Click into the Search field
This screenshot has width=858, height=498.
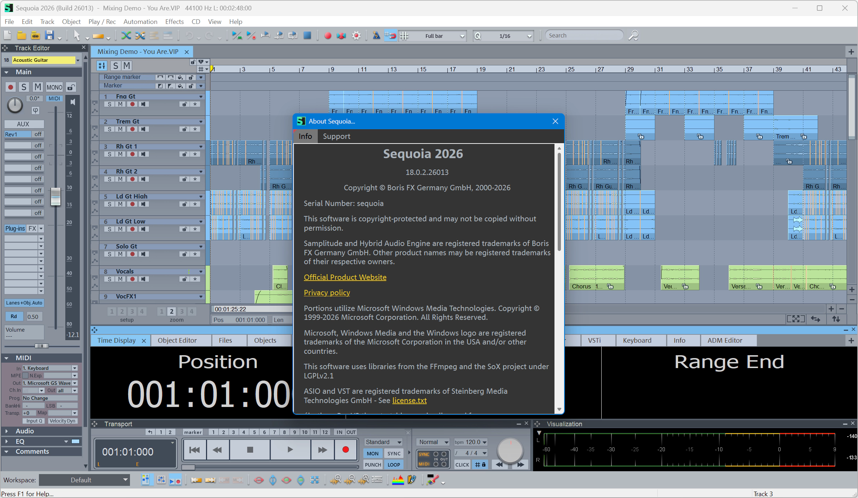(584, 35)
